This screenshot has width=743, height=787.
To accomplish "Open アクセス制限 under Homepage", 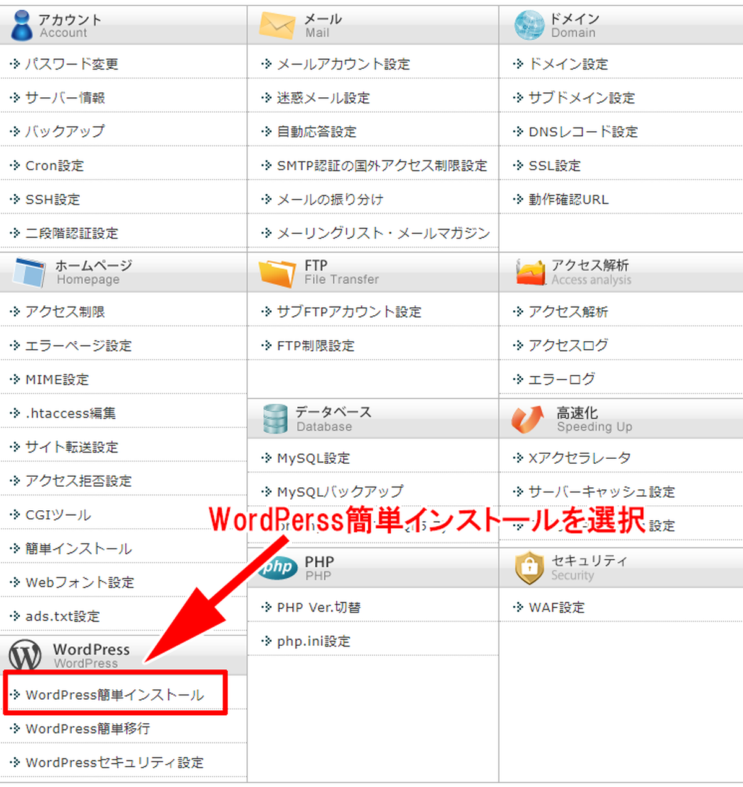I will [65, 311].
